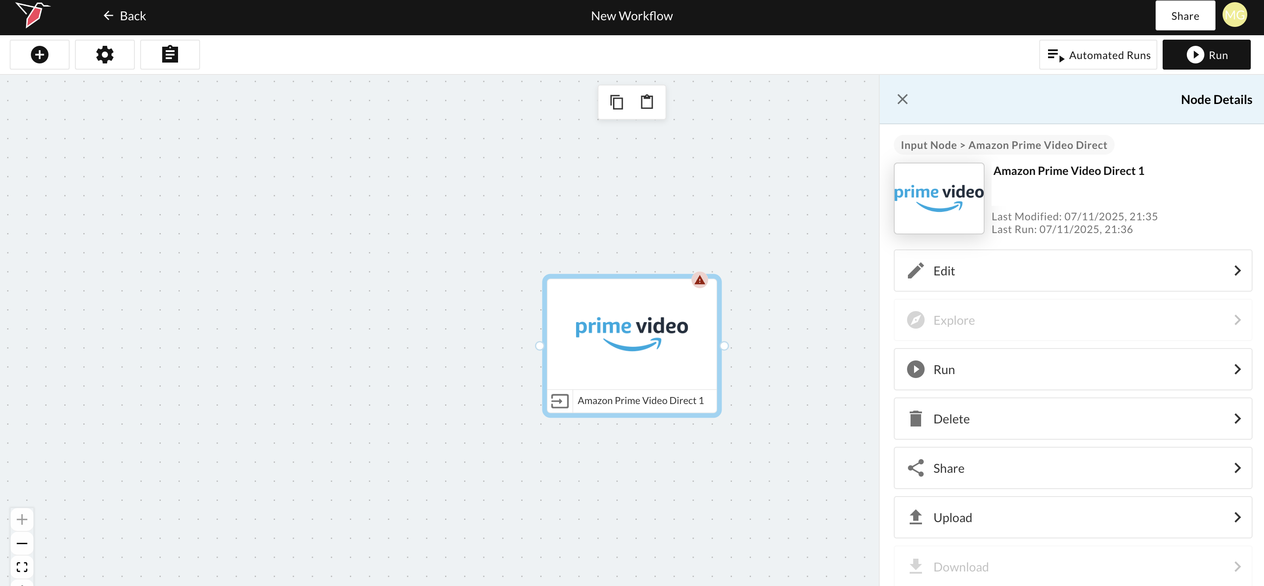This screenshot has width=1264, height=586.
Task: Click the black Run workflow button
Action: click(x=1206, y=55)
